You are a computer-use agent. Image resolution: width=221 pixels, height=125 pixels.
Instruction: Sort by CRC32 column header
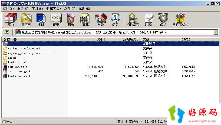(200, 39)
